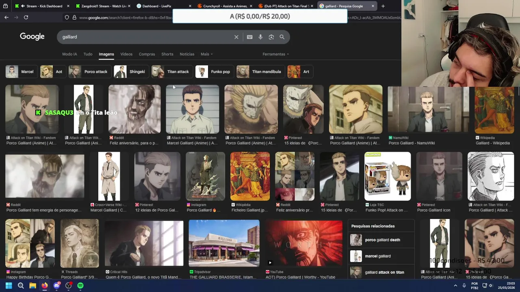This screenshot has height=292, width=520.
Task: Close the Stream - Kick Dashboard tab
Action: (x=68, y=6)
